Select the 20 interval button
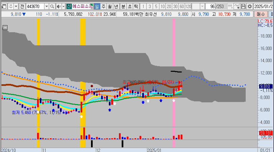The height and width of the screenshot is (152, 274). pyautogui.click(x=169, y=7)
